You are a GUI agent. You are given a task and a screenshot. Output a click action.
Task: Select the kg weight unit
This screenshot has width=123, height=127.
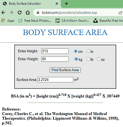click(x=76, y=59)
